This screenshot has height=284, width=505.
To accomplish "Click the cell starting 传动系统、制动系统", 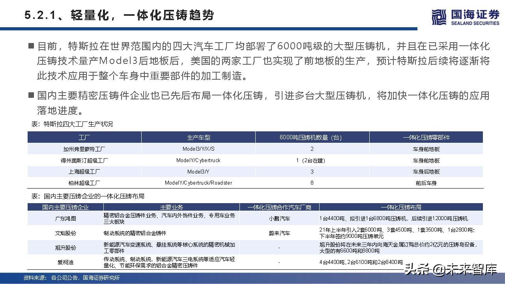I will click(x=172, y=262).
